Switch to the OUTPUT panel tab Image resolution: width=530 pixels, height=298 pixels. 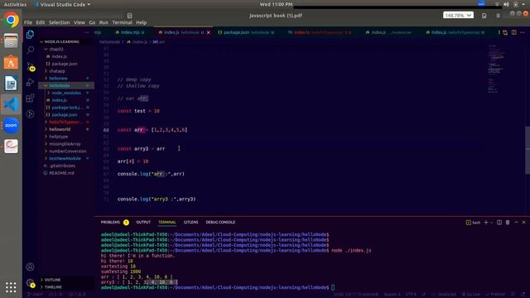click(x=143, y=223)
